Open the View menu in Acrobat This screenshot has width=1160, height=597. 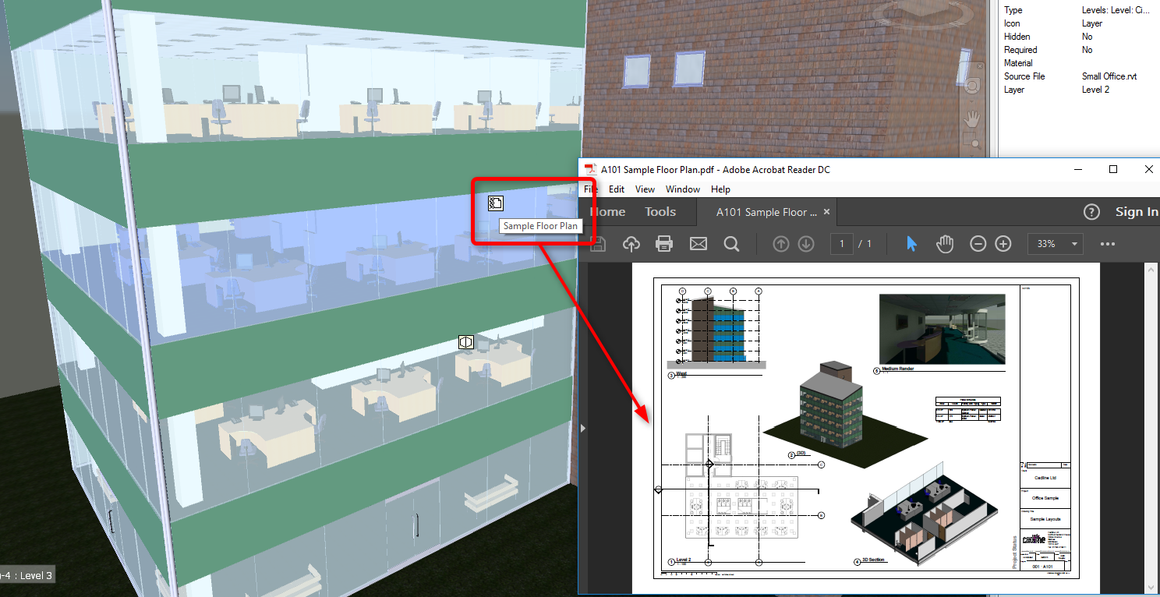coord(645,189)
